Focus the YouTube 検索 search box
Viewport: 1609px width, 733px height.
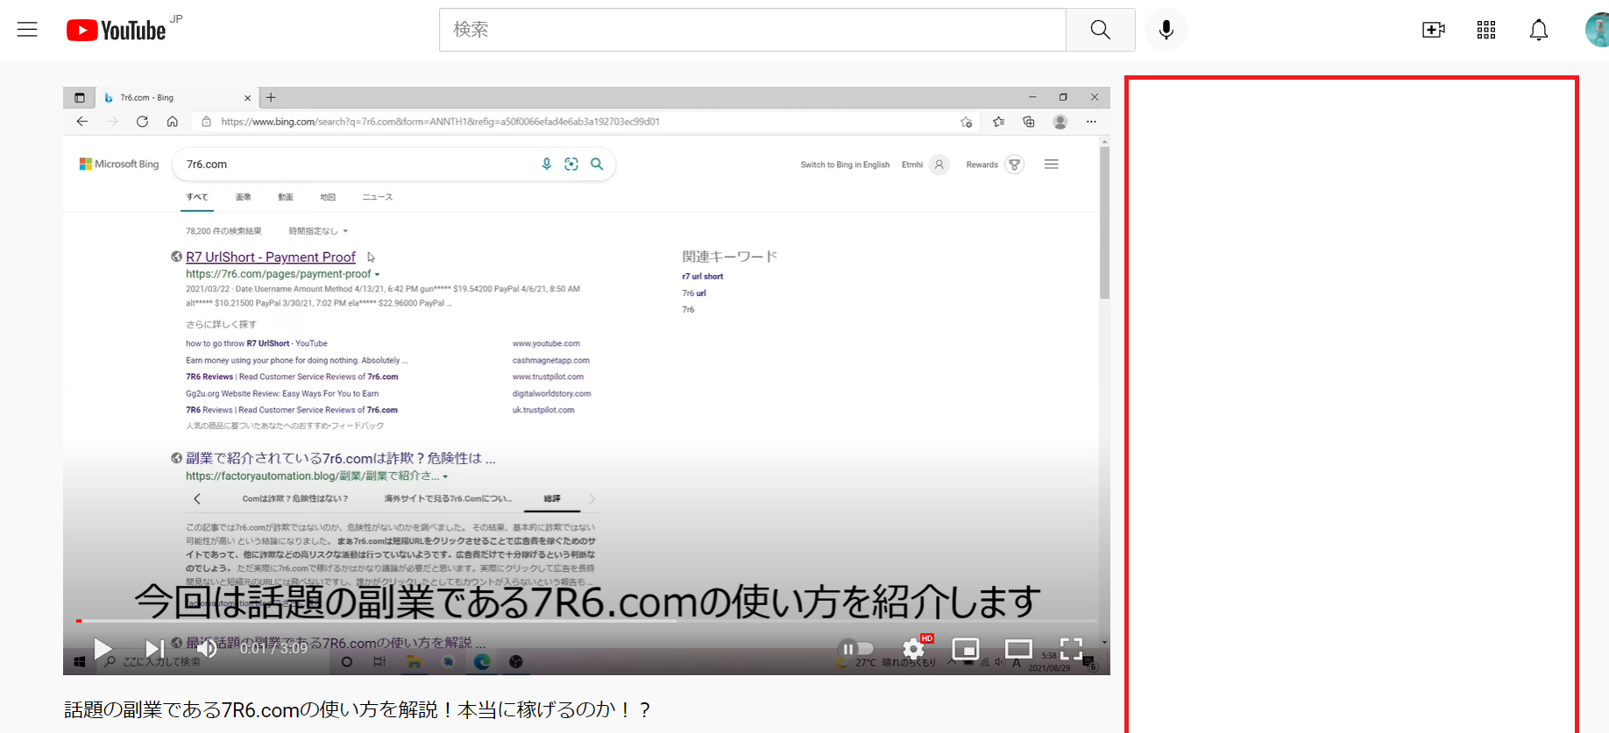pos(753,30)
